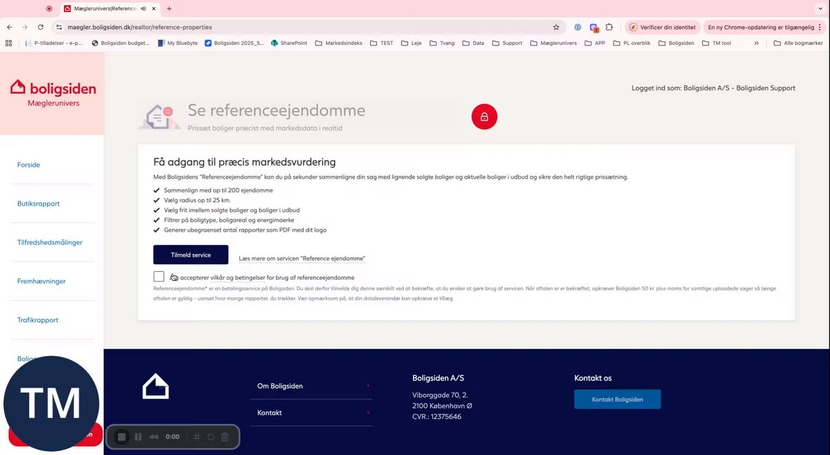Open the Alle bogmærker folder
The image size is (830, 455).
pyautogui.click(x=798, y=43)
